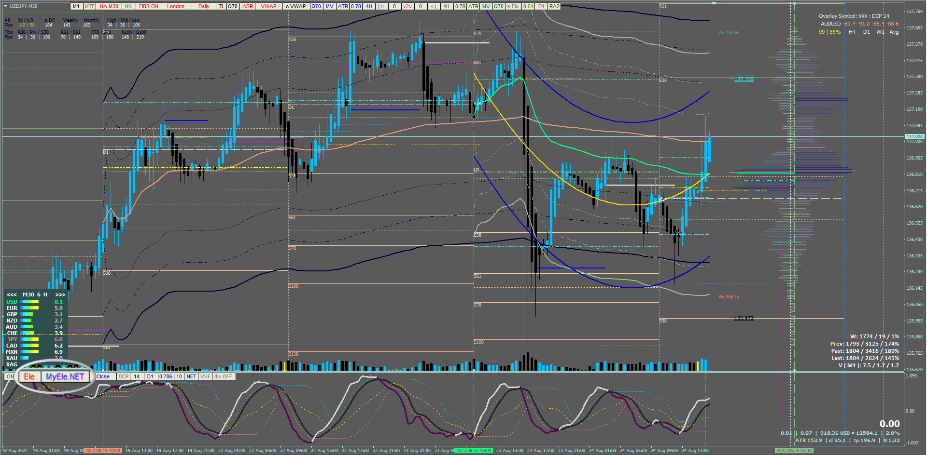Toggle the TL trendline button
This screenshot has width=927, height=455.
coord(222,6)
